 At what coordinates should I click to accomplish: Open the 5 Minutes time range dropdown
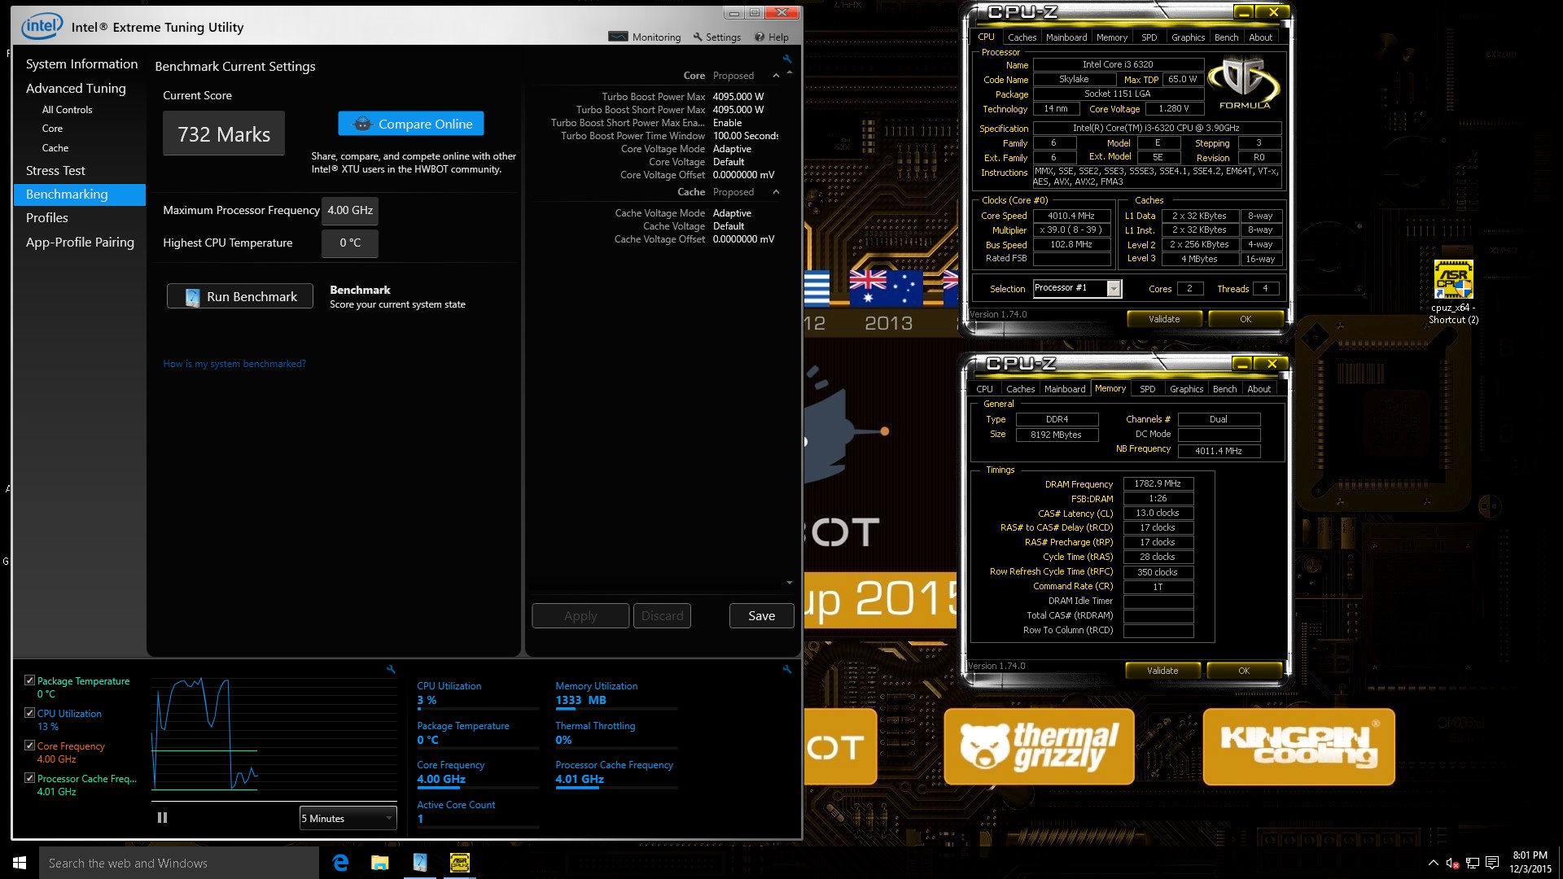348,818
